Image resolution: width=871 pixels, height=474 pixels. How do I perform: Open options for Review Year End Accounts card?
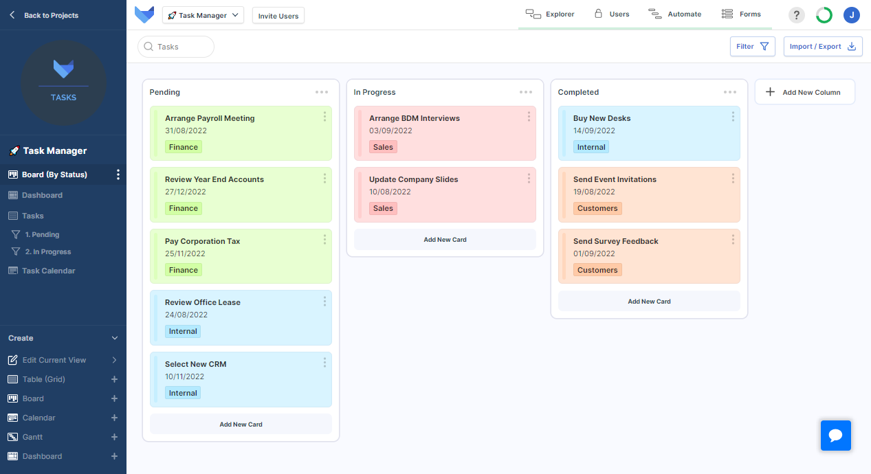[324, 179]
